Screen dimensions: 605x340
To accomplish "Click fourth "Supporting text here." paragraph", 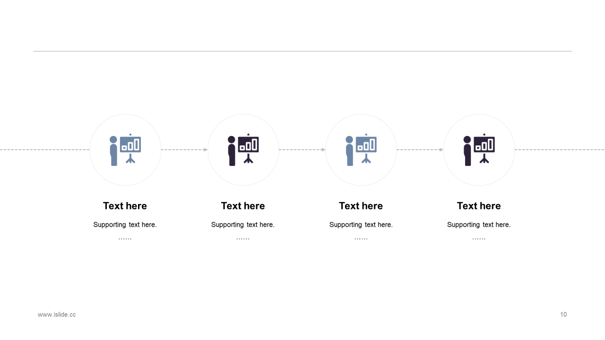I will pyautogui.click(x=479, y=225).
